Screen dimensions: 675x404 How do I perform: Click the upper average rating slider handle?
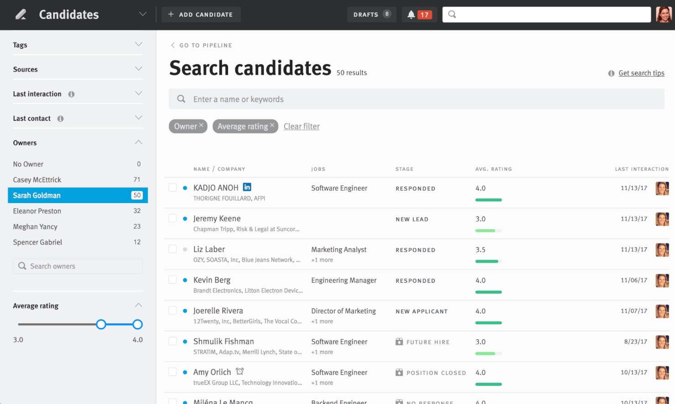click(138, 324)
